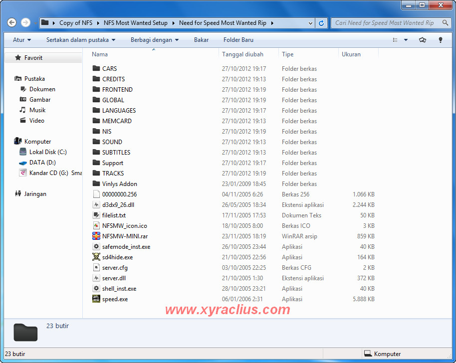
Task: Select the server.cfg file icon
Action: click(96, 267)
